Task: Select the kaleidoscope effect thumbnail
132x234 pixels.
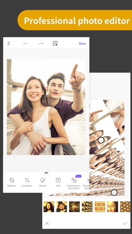Action: click(74, 207)
